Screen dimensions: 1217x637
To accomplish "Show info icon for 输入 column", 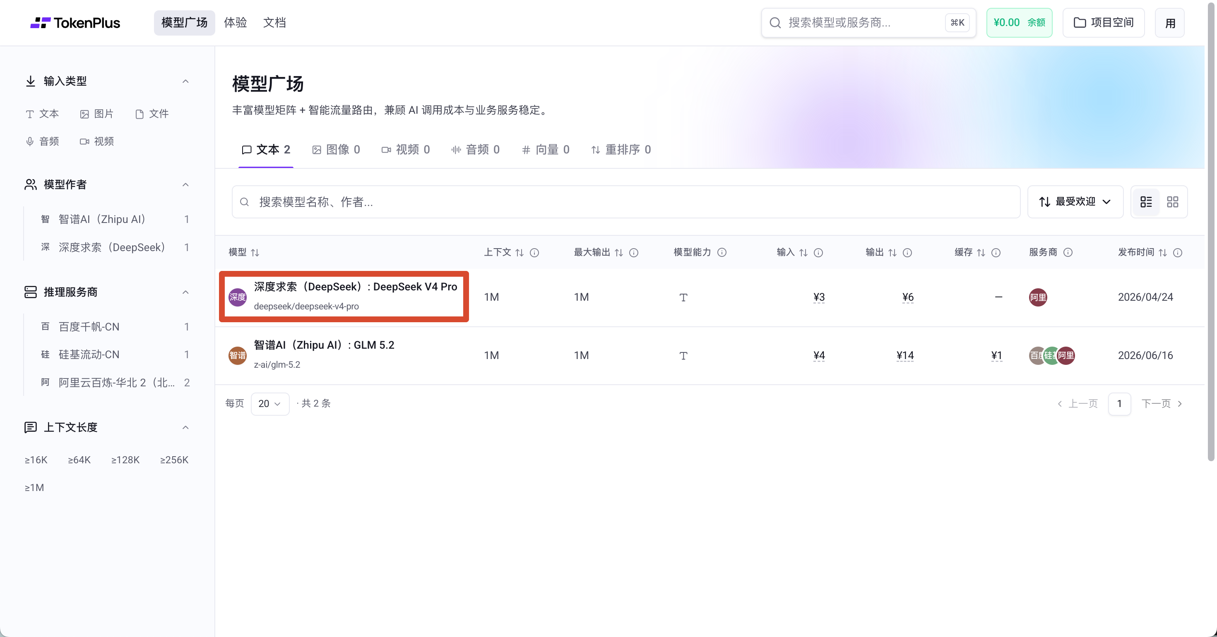I will pyautogui.click(x=818, y=253).
